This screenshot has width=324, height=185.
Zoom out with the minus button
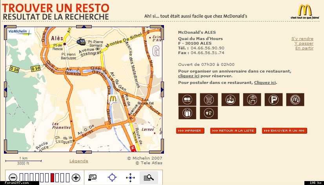[13, 178]
